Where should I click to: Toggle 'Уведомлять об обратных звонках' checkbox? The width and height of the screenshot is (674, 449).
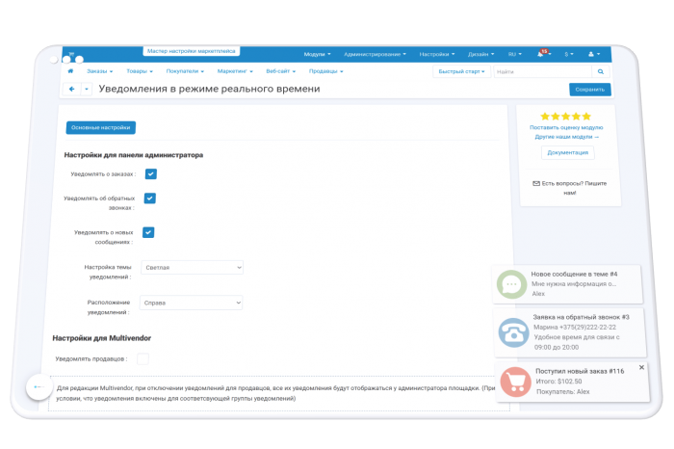[x=149, y=198]
